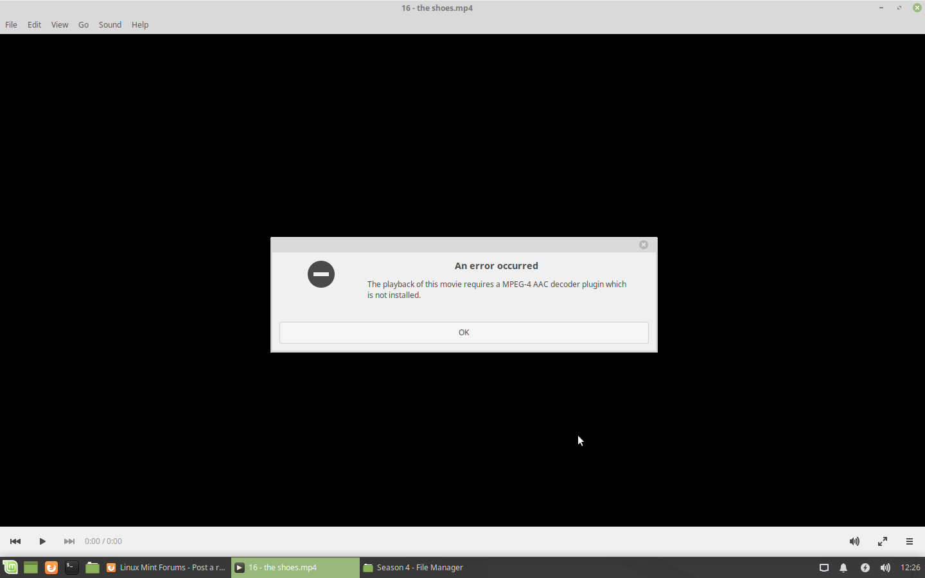
Task: Open the Linux Mint start menu
Action: 10,568
